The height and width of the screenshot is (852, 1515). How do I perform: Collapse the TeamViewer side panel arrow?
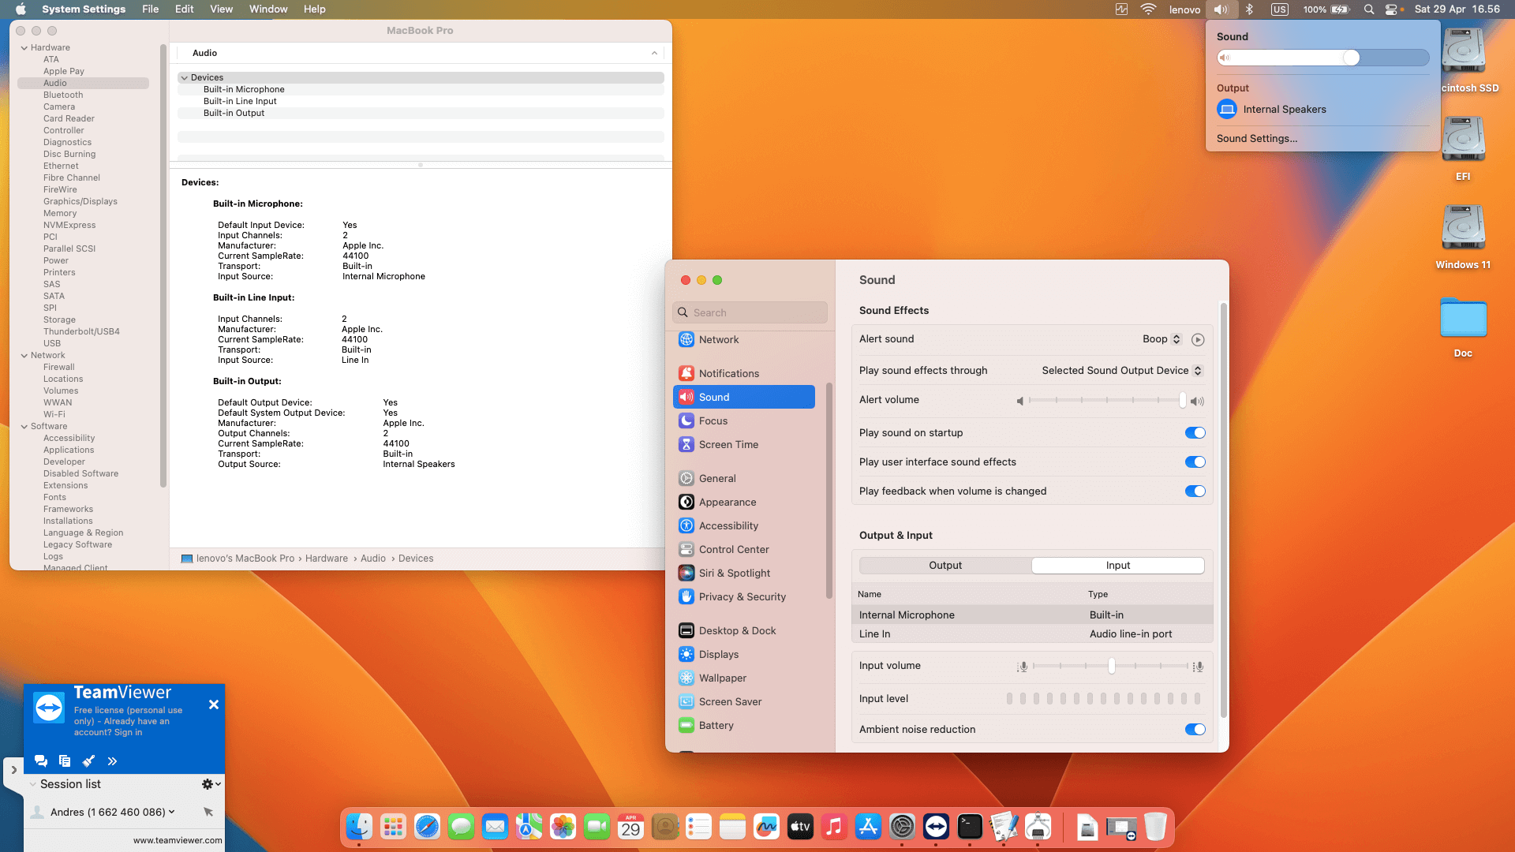click(x=13, y=770)
